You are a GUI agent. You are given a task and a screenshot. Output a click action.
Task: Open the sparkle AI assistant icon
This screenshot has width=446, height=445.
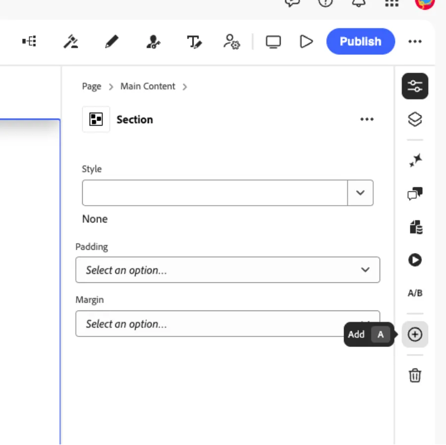415,160
